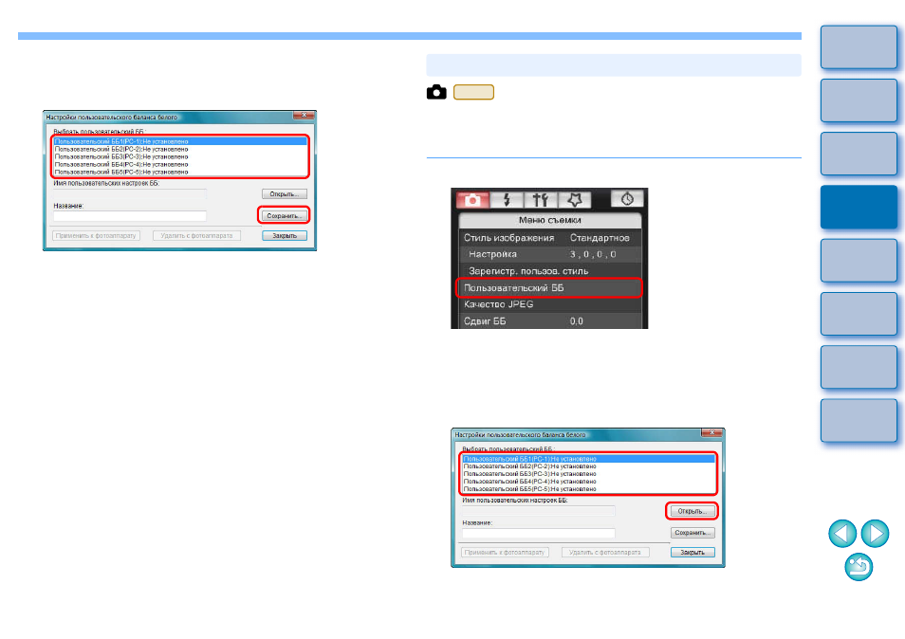This screenshot has width=905, height=639.
Task: Select the PC-3 row in the lower-right dialog list
Action: pyautogui.click(x=589, y=474)
